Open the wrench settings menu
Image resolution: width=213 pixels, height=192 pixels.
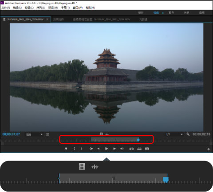tap(188, 134)
